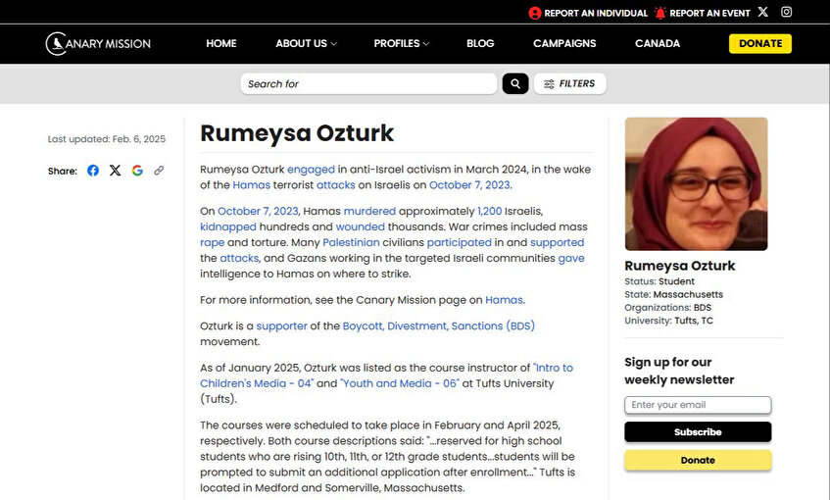This screenshot has height=500, width=830.
Task: Follow the 'kidnapped' hyperlink
Action: 228,226
